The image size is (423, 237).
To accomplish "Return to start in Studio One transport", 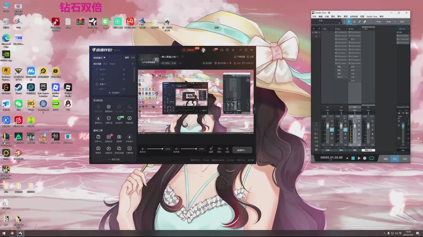I will [347, 159].
